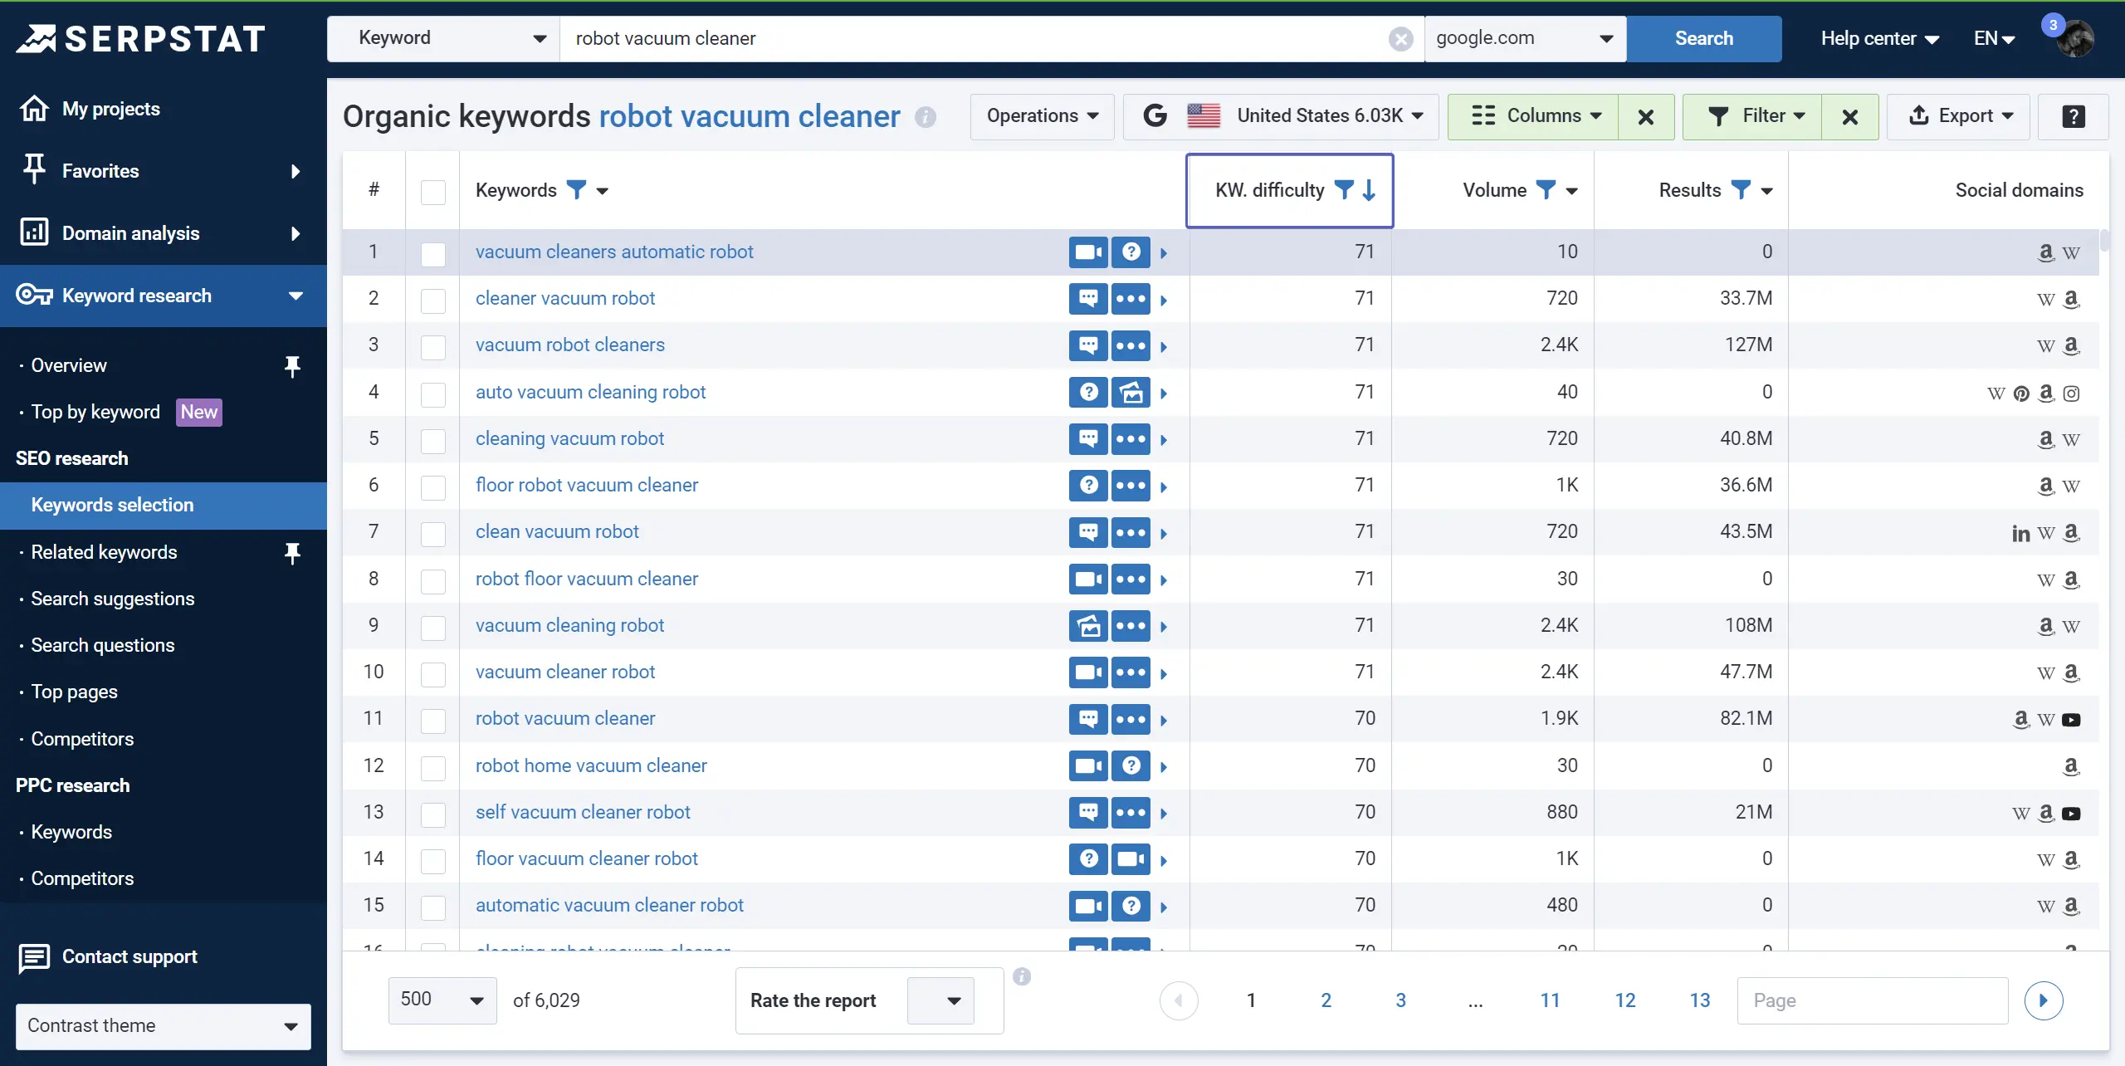Open the Filter dropdown
Viewport: 2125px width, 1066px height.
1753,117
